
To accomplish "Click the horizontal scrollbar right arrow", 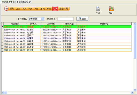I will 132,93.
